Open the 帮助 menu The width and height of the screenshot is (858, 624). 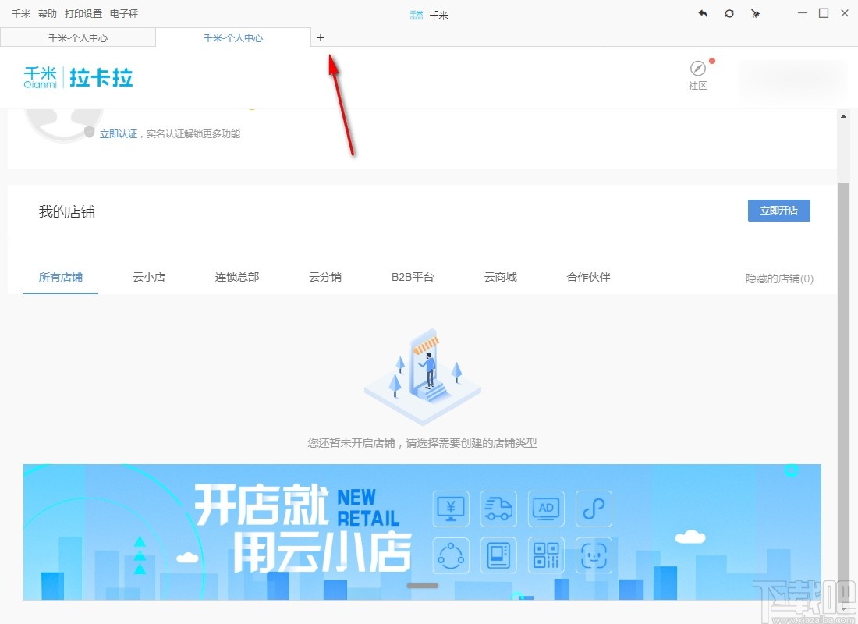(46, 13)
